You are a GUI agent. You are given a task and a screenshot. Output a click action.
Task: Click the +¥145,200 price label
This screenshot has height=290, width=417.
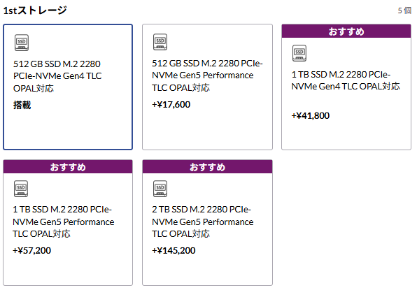(174, 251)
